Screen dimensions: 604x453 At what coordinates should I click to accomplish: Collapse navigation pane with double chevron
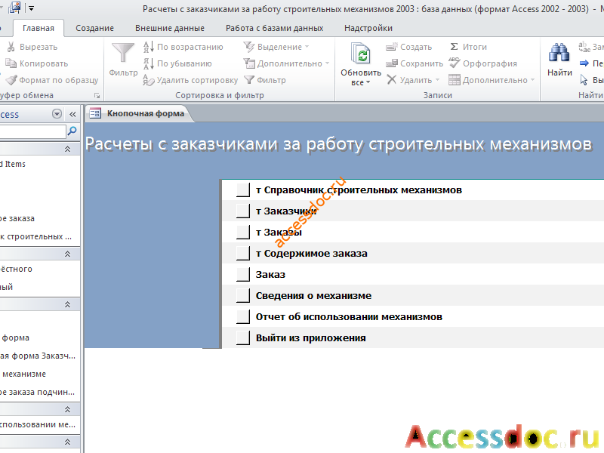pyautogui.click(x=72, y=114)
